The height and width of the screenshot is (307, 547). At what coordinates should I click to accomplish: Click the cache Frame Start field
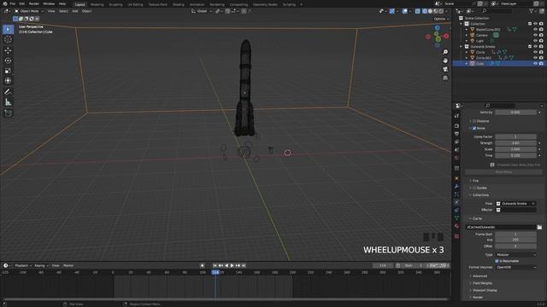click(515, 235)
